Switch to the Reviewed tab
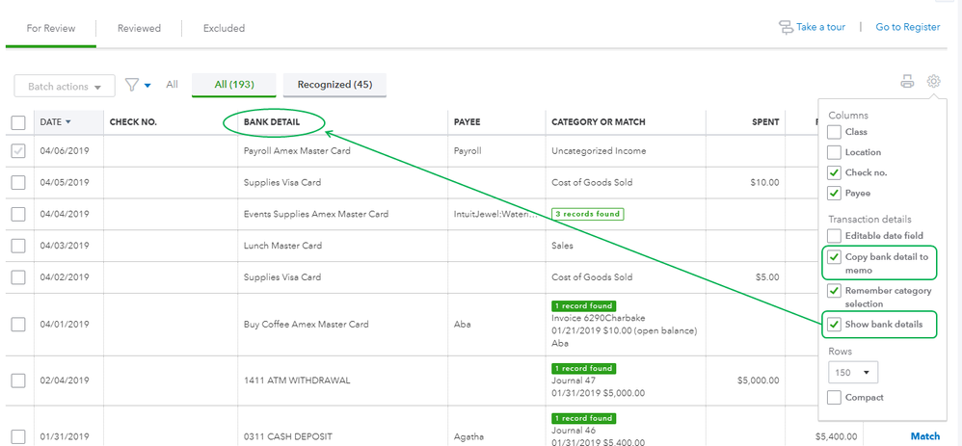The width and height of the screenshot is (962, 446). pos(139,28)
